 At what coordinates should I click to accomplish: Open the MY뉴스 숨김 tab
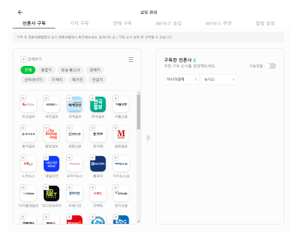click(169, 24)
